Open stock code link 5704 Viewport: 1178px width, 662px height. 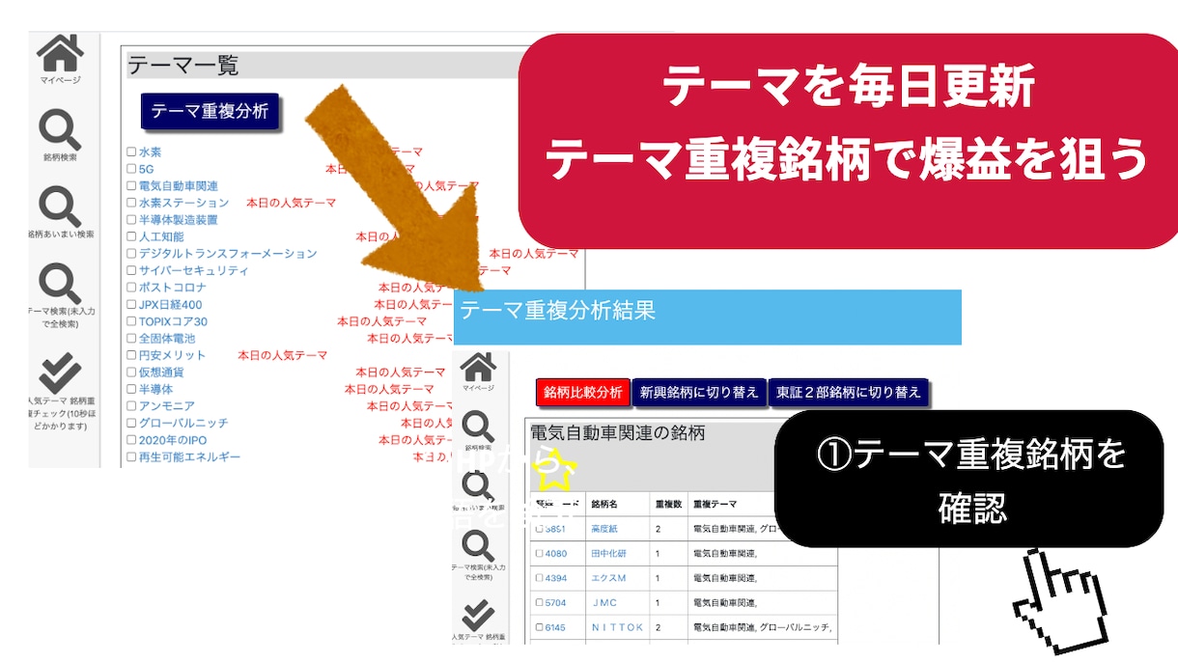pyautogui.click(x=556, y=602)
